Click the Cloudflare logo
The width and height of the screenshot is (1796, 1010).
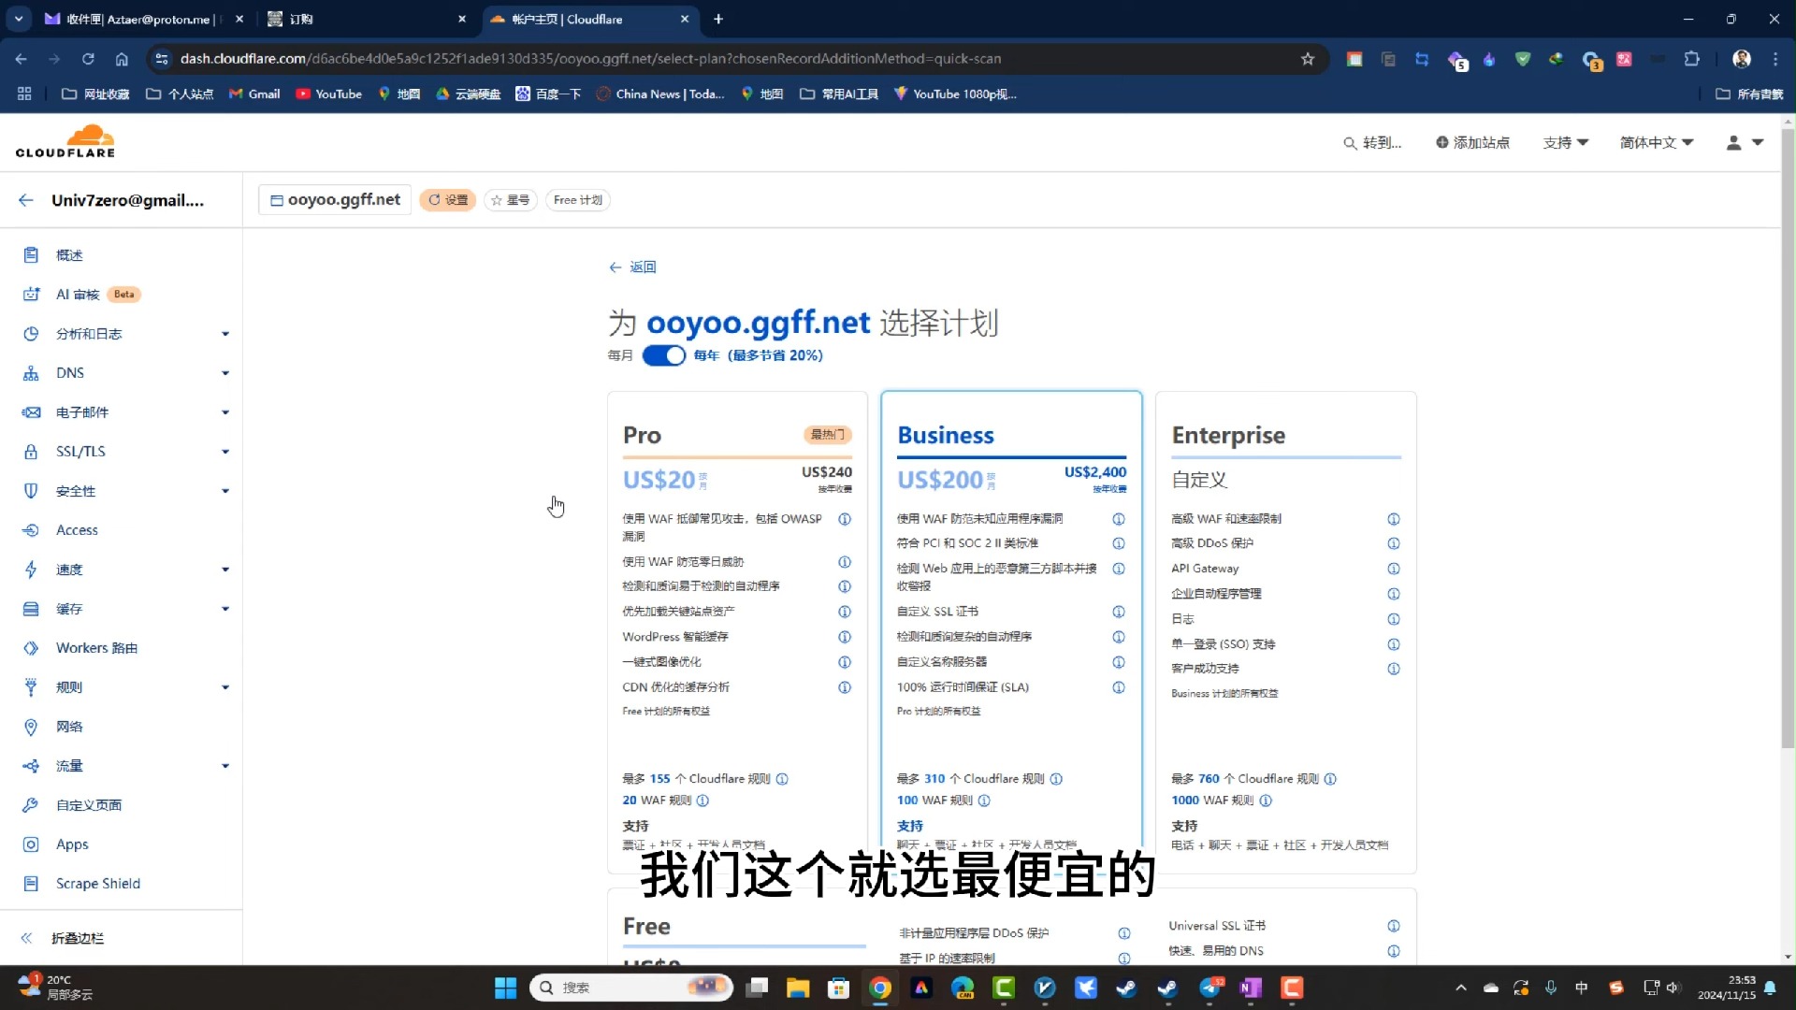click(x=65, y=141)
